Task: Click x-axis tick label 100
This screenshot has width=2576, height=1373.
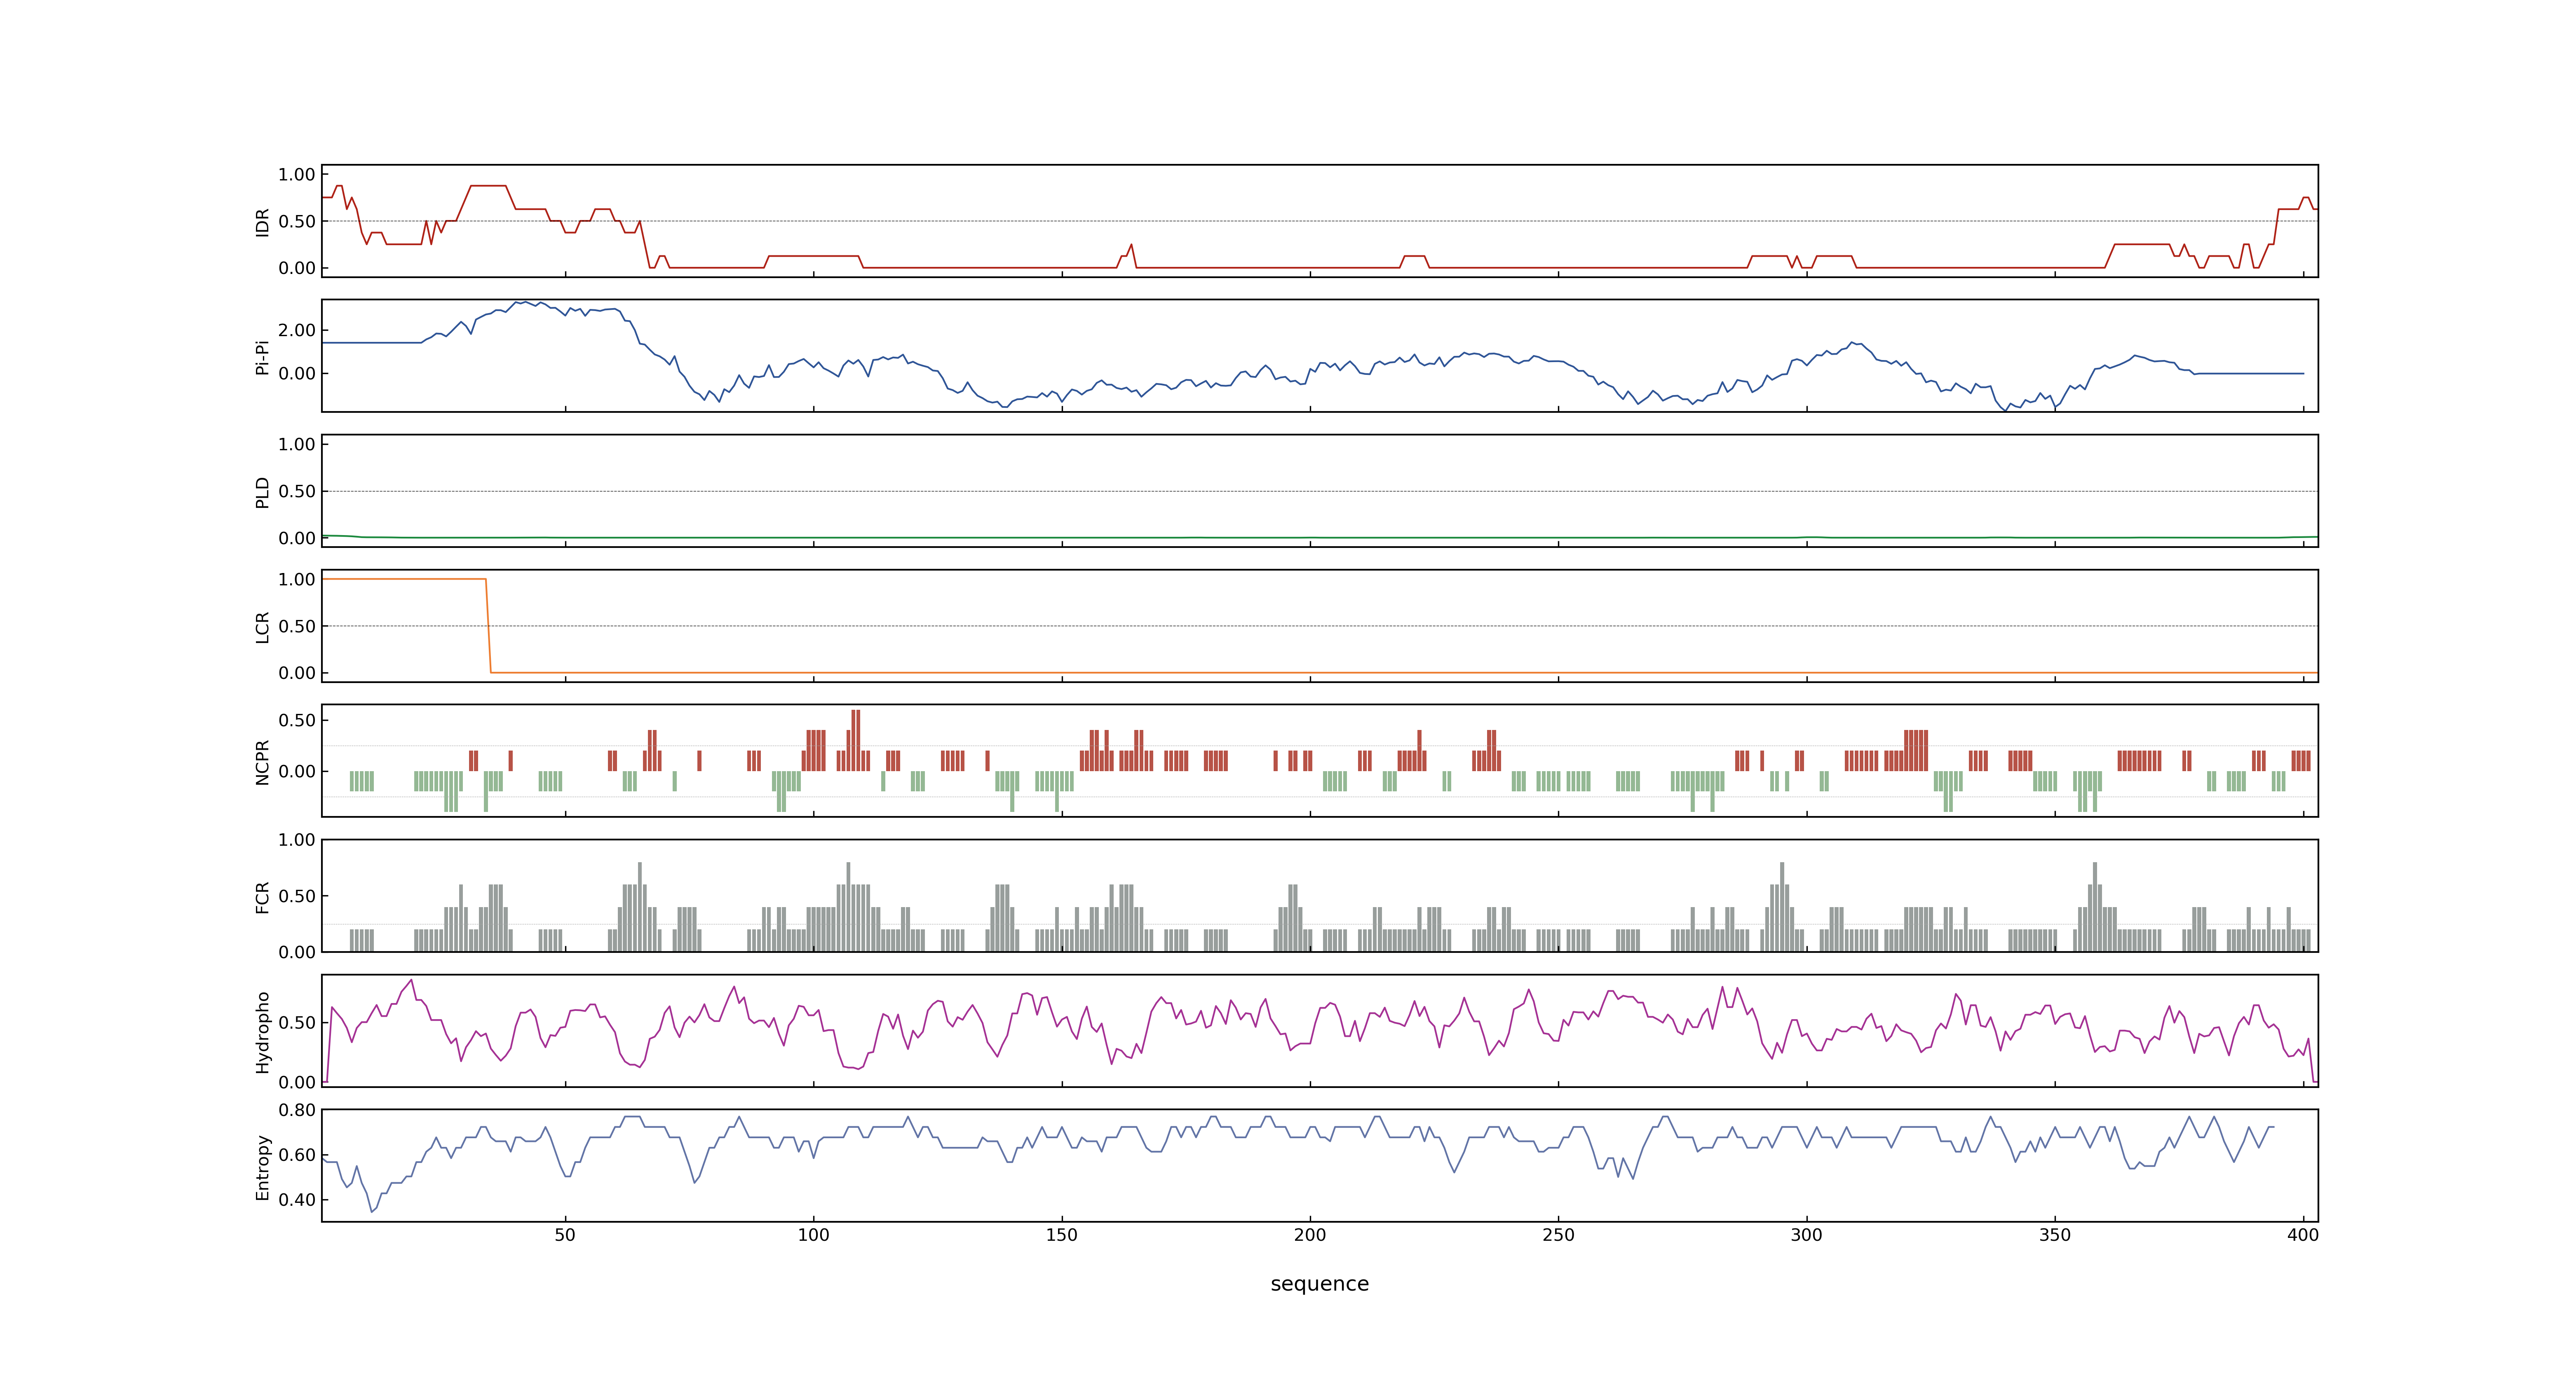Action: click(x=813, y=1235)
